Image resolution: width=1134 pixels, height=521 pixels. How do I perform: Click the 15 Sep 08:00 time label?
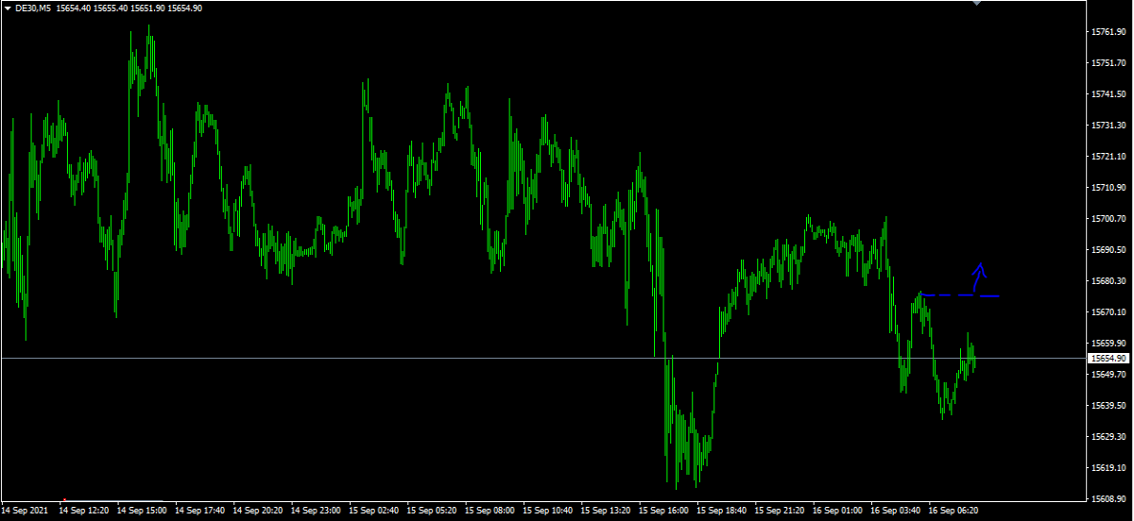(490, 511)
